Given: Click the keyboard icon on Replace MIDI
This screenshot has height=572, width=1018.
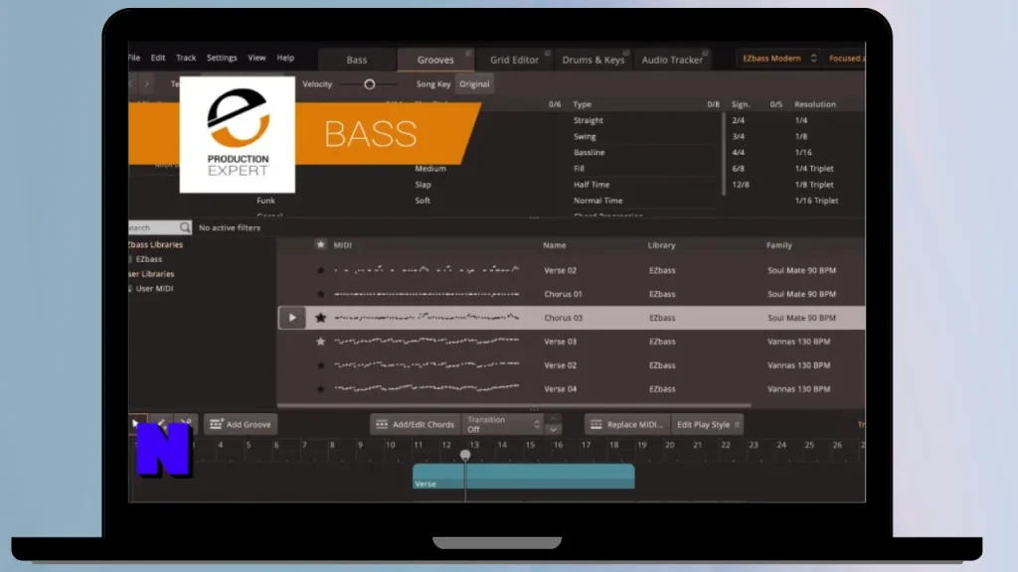Looking at the screenshot, I should click(x=596, y=424).
